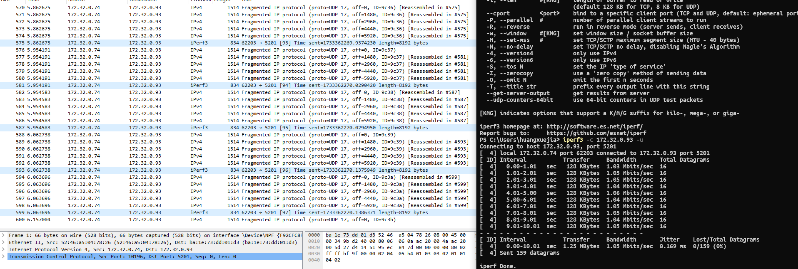Select packet 572 with off=2960, ID=9c36

coord(238,22)
